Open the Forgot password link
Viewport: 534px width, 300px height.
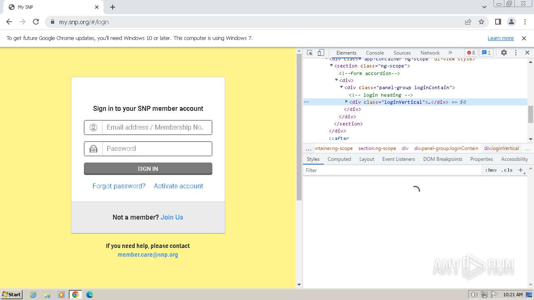tap(119, 186)
